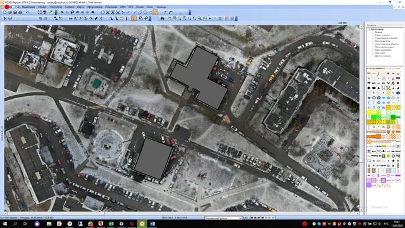
Task: Select the black arrow select-object tool
Action: [x=62, y=12]
